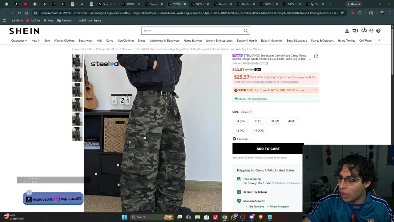Screen dimensions: 394x222
Task: Expand the coupon price details arrow
Action: [316, 77]
